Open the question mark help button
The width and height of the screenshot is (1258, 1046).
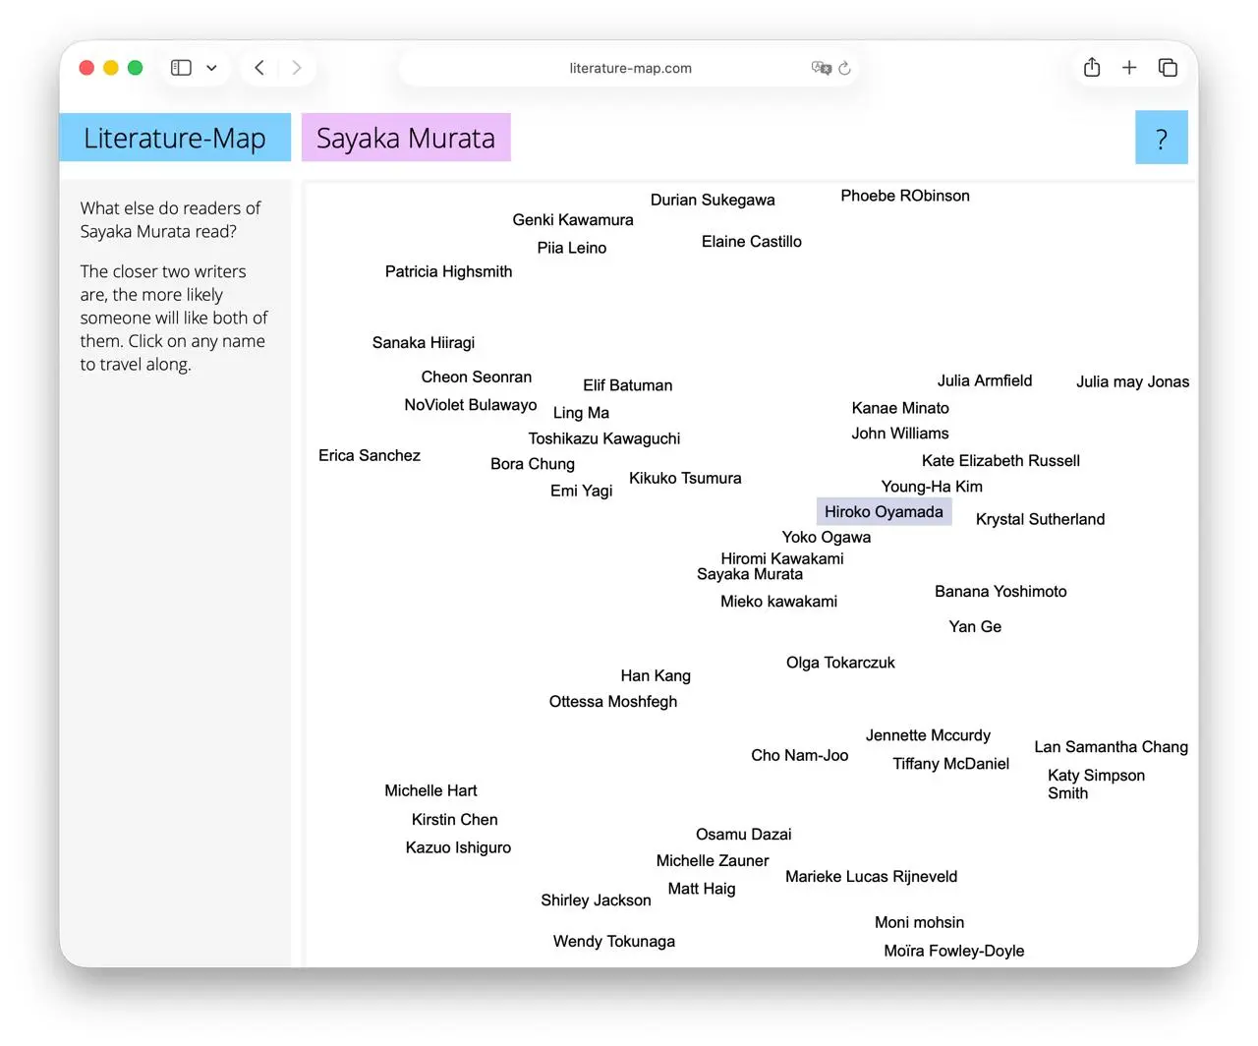pyautogui.click(x=1162, y=138)
